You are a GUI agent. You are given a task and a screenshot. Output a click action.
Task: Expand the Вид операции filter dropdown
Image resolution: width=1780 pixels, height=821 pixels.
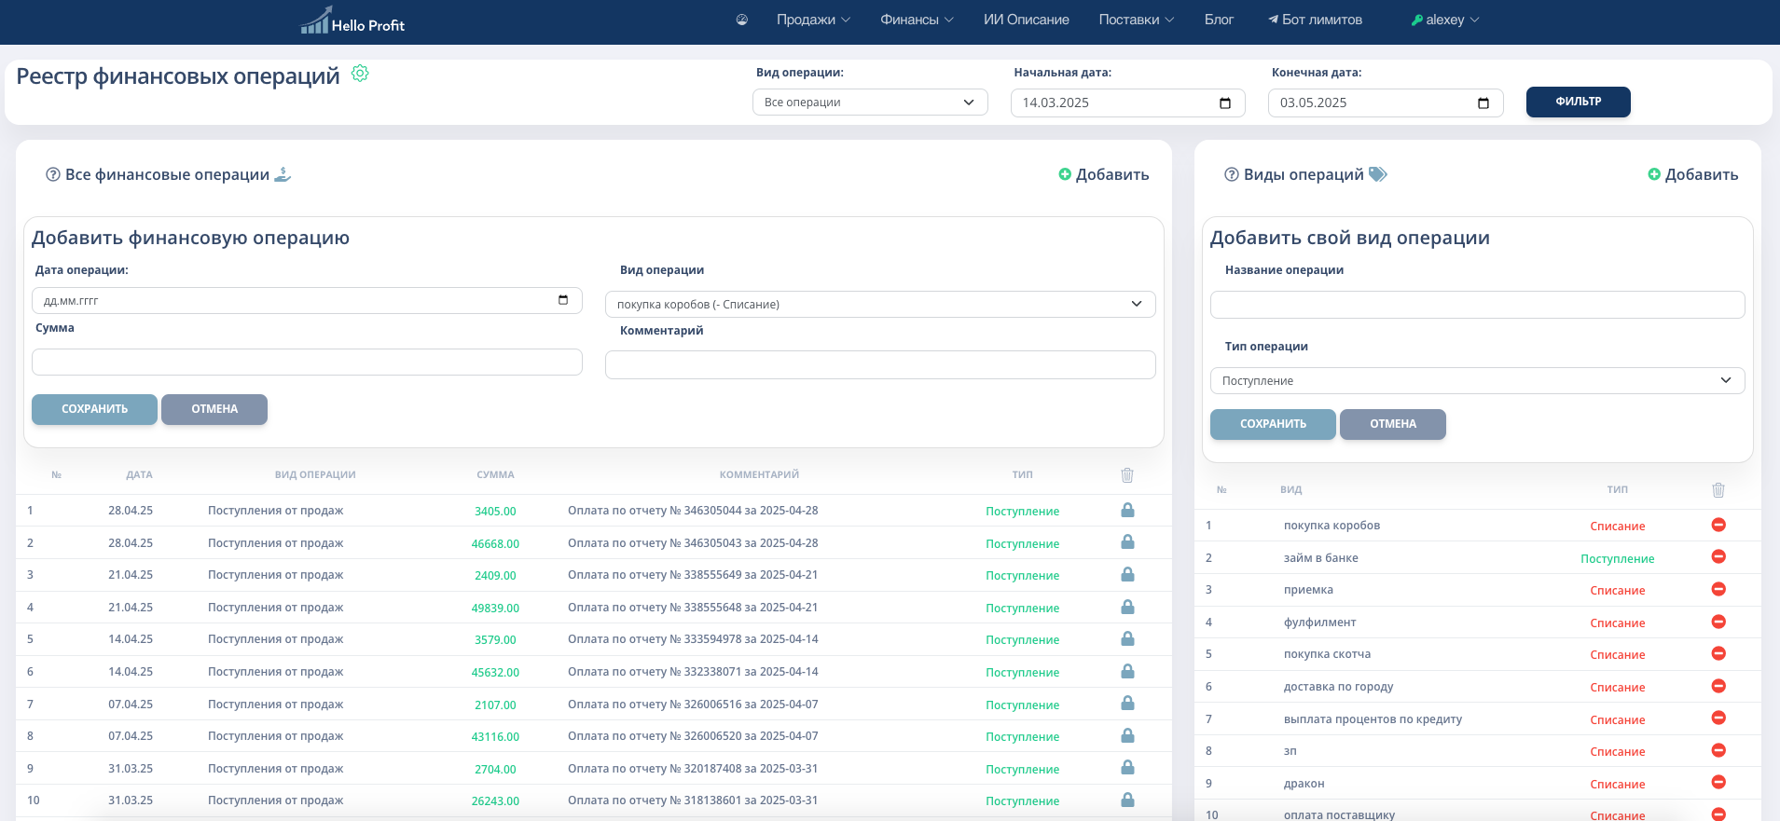click(870, 103)
